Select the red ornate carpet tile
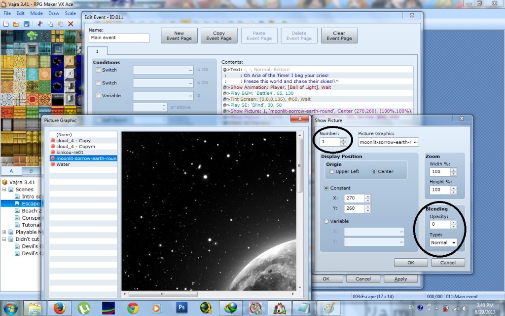The image size is (505, 316). pos(32,100)
